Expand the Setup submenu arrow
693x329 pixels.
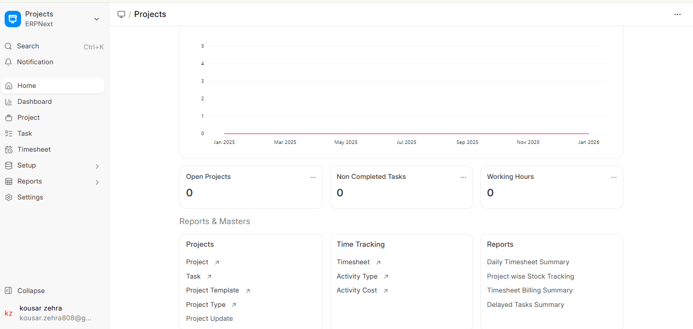tap(97, 166)
